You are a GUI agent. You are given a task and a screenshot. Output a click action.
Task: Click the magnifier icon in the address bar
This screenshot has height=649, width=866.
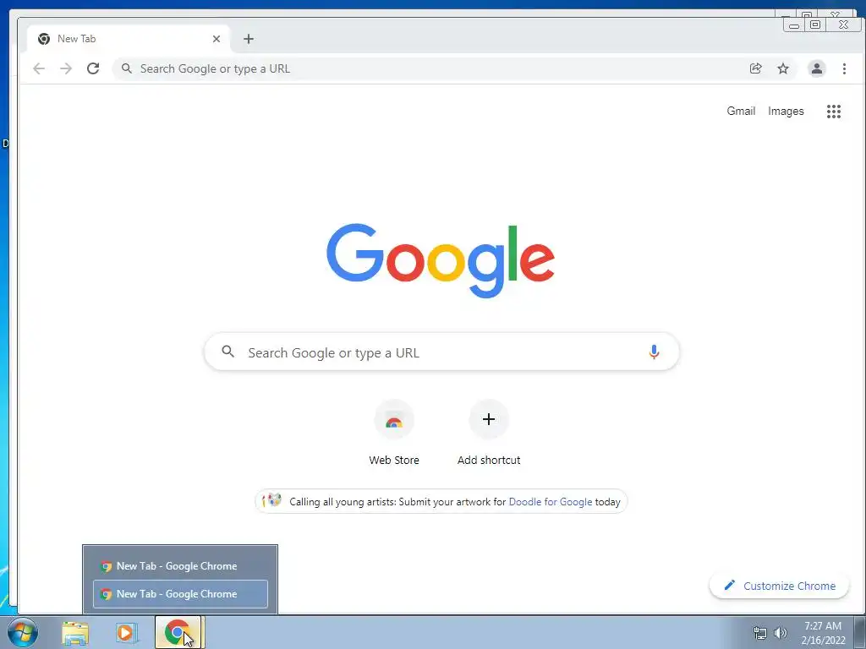pos(127,68)
